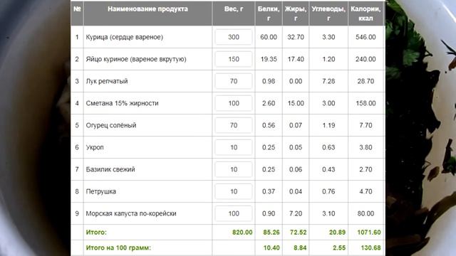The width and height of the screenshot is (456, 256).
Task: Click calories value 158.00 for sour cream
Action: (x=366, y=103)
